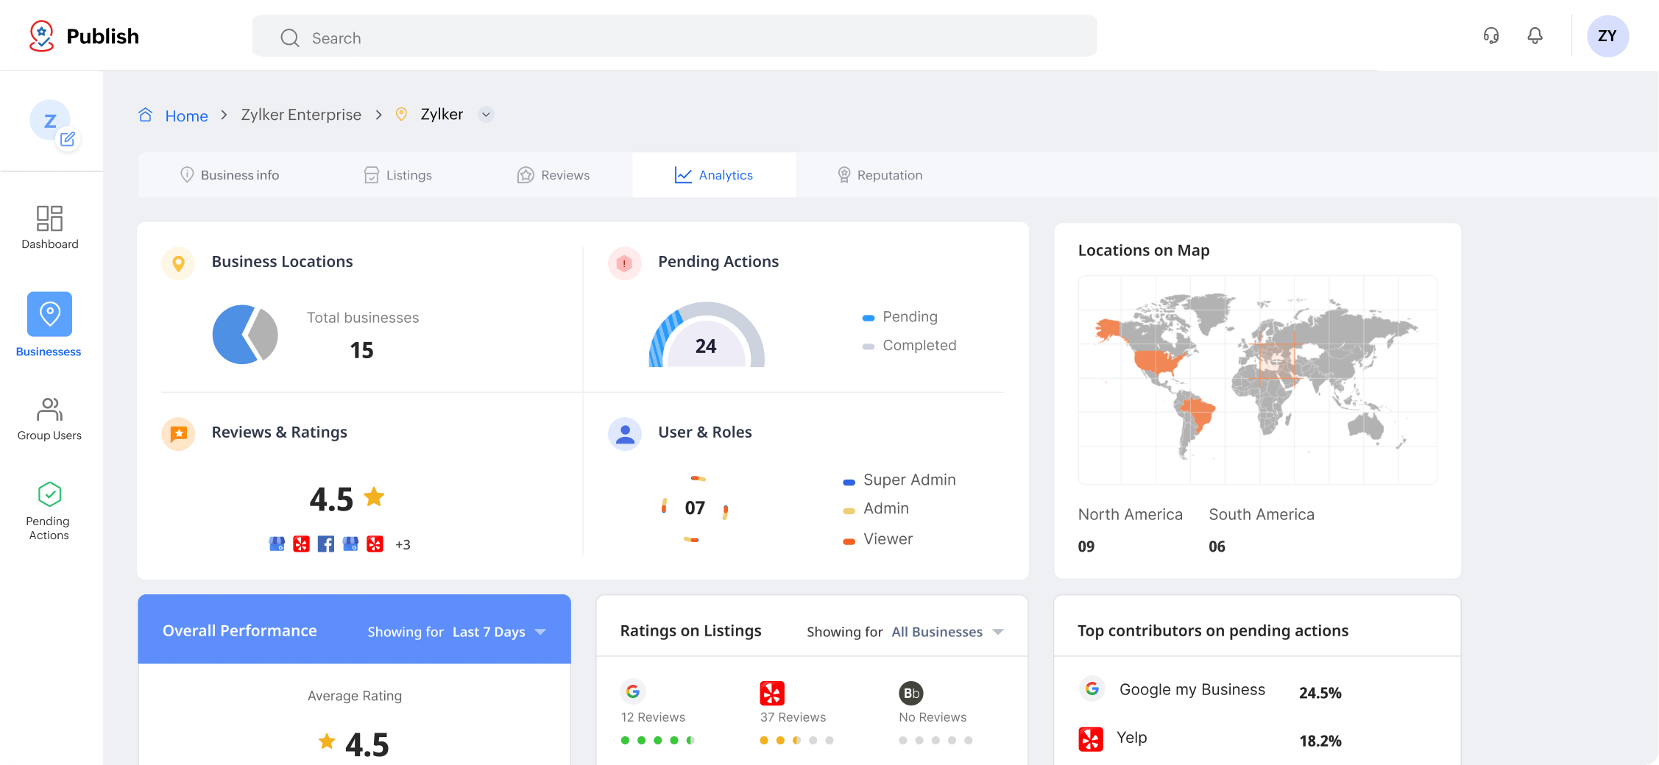Open Pending Actions shield icon
Viewport: 1659px width, 765px height.
point(49,494)
